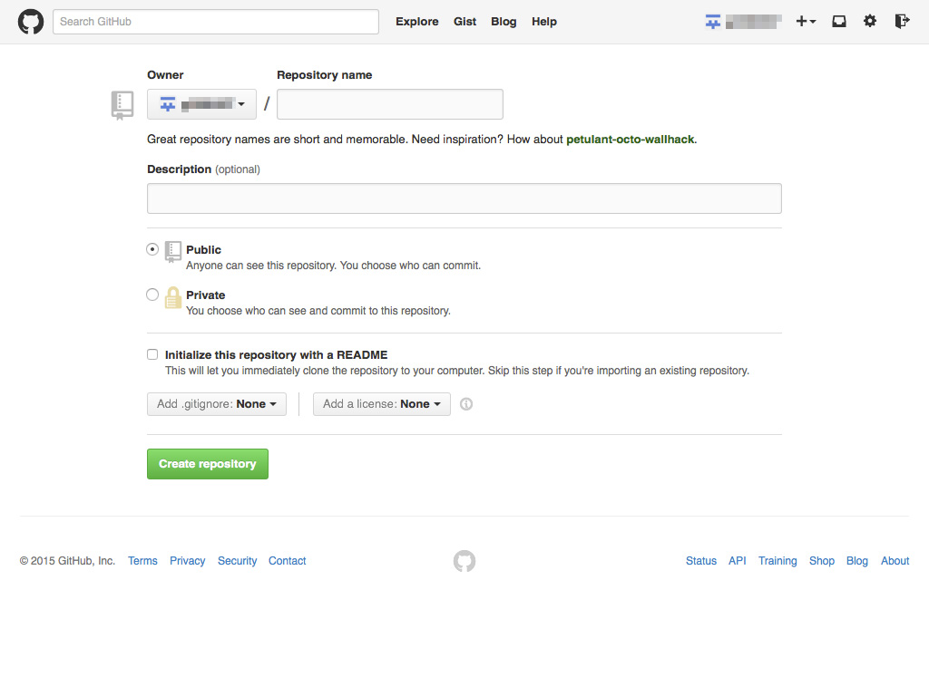Click the petulant-octo-wallhack name suggestion

pos(630,140)
